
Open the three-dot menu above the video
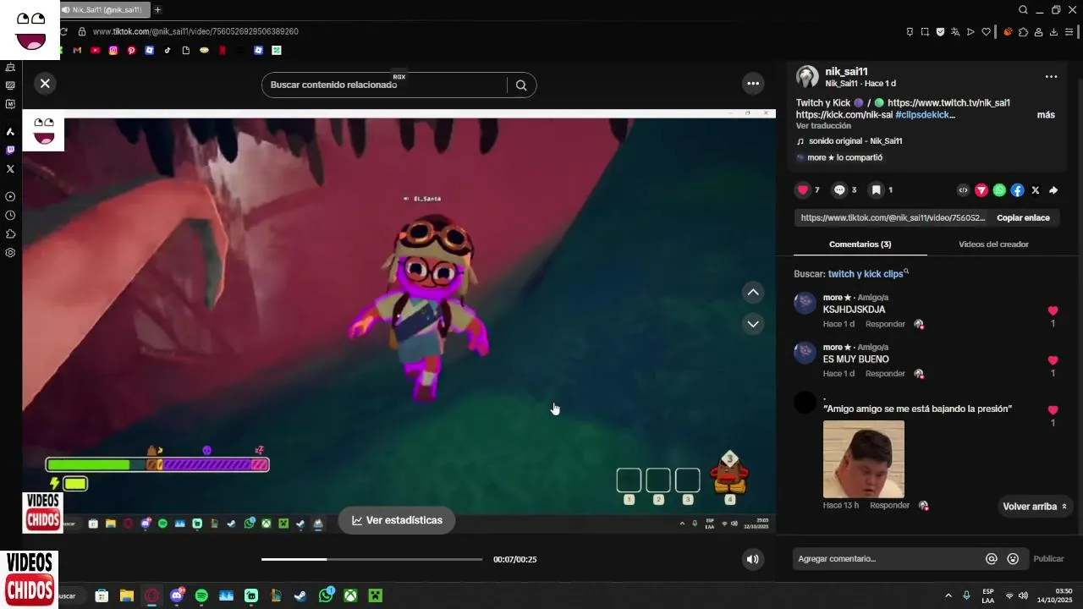click(753, 83)
